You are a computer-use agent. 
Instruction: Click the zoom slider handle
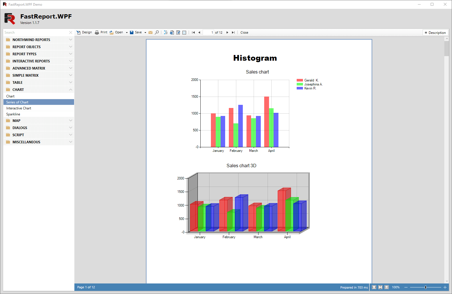[425, 287]
